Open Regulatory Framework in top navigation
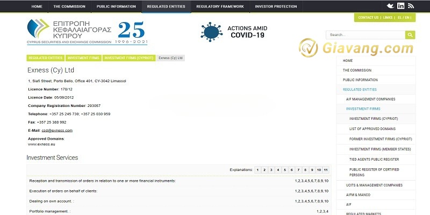This screenshot has width=430, height=215. tap(220, 6)
